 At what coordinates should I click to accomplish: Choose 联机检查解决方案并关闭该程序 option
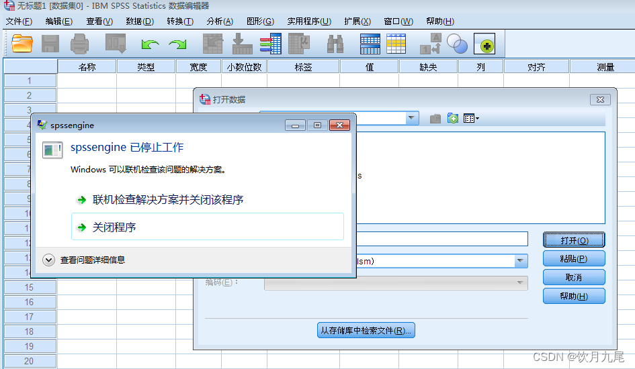tap(168, 200)
